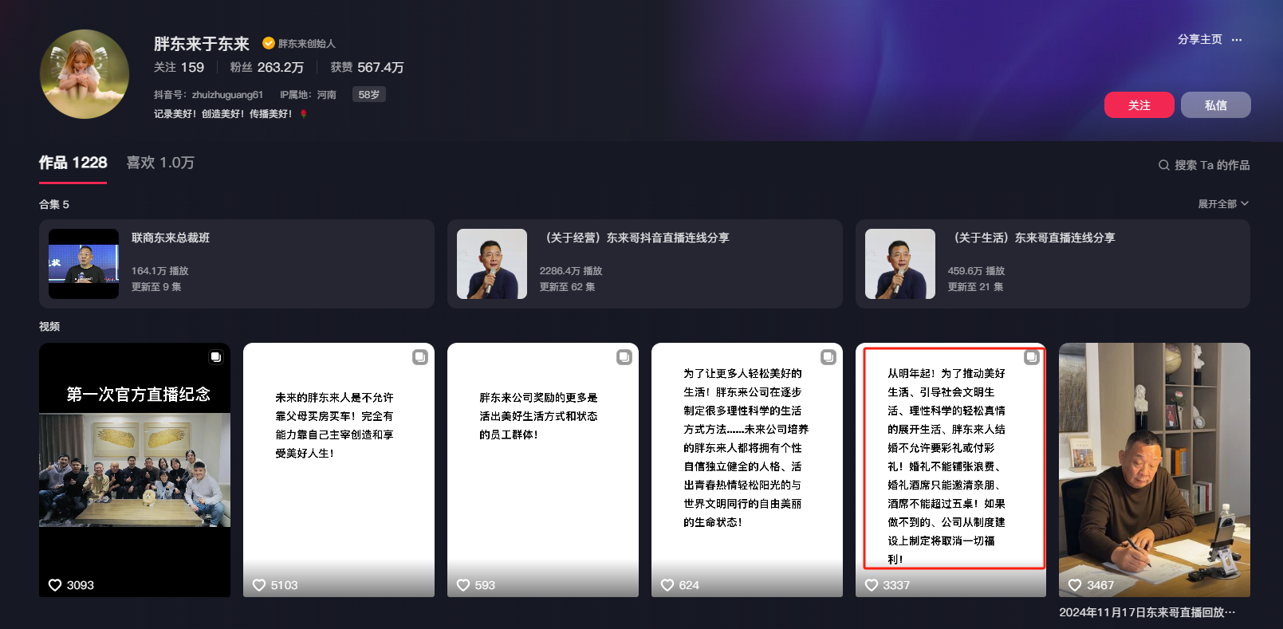Open the 第一次官方直播纪念 video

tap(135, 470)
